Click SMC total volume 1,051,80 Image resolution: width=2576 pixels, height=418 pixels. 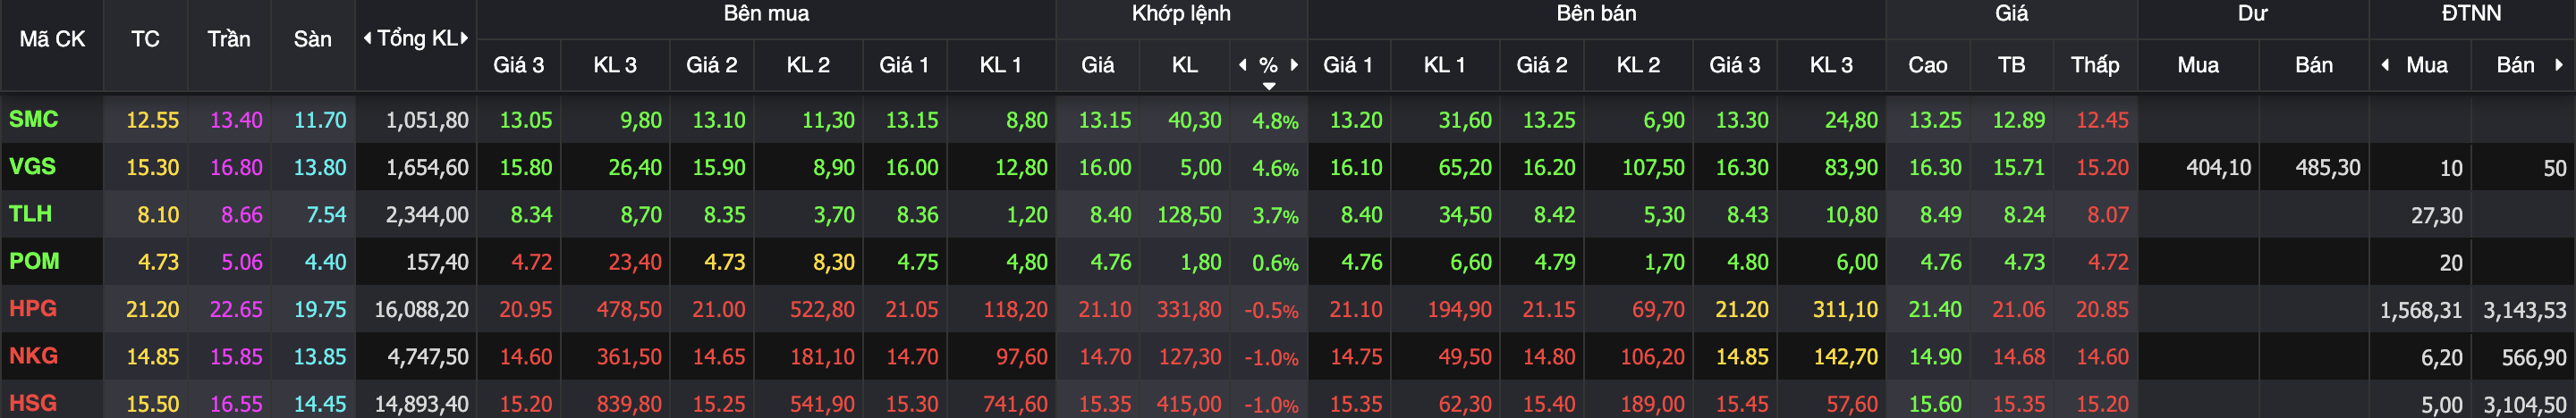pos(427,120)
